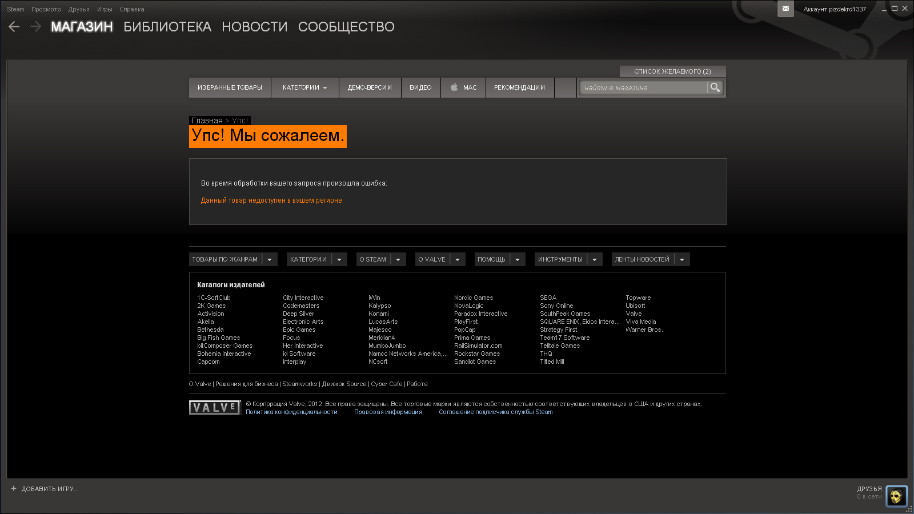Image resolution: width=914 pixels, height=514 pixels.
Task: Click the store search field
Action: pyautogui.click(x=644, y=87)
